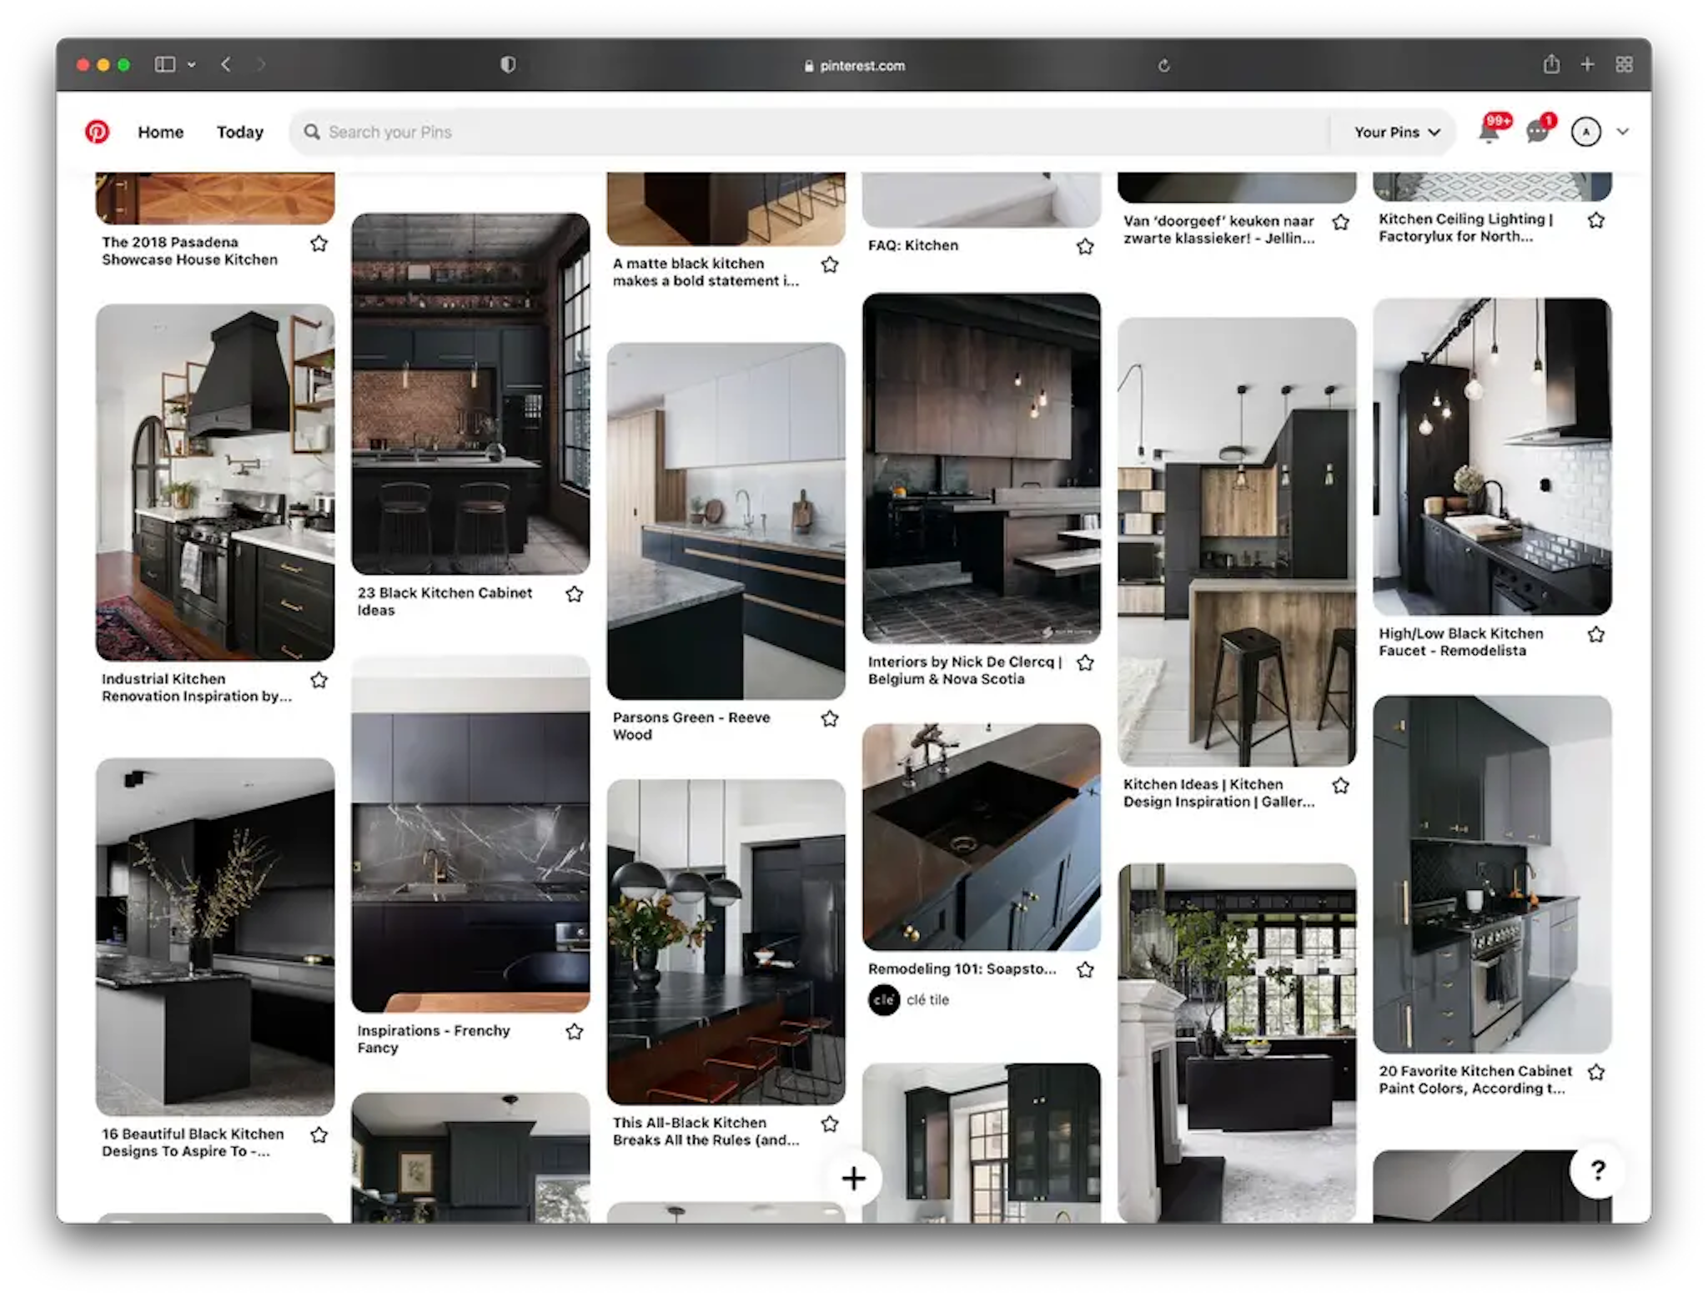1708x1298 pixels.
Task: Click 'The 2018 Pasadena Showcase House Kitchen' title
Action: tap(189, 251)
